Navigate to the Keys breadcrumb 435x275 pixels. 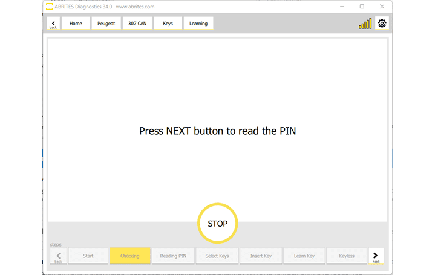[168, 24]
